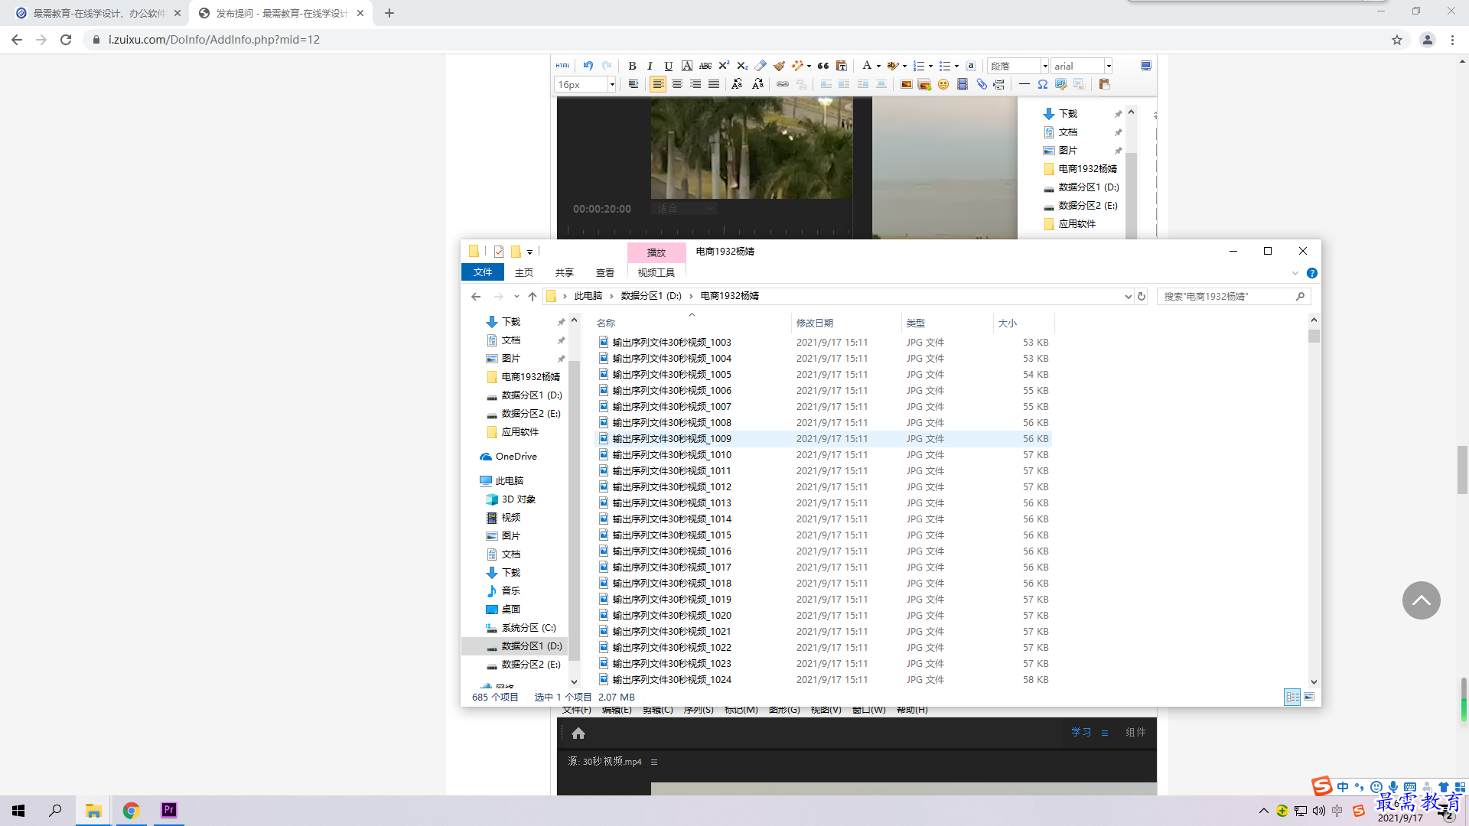Open the ordered list style dropdown
This screenshot has width=1469, height=826.
click(x=930, y=66)
